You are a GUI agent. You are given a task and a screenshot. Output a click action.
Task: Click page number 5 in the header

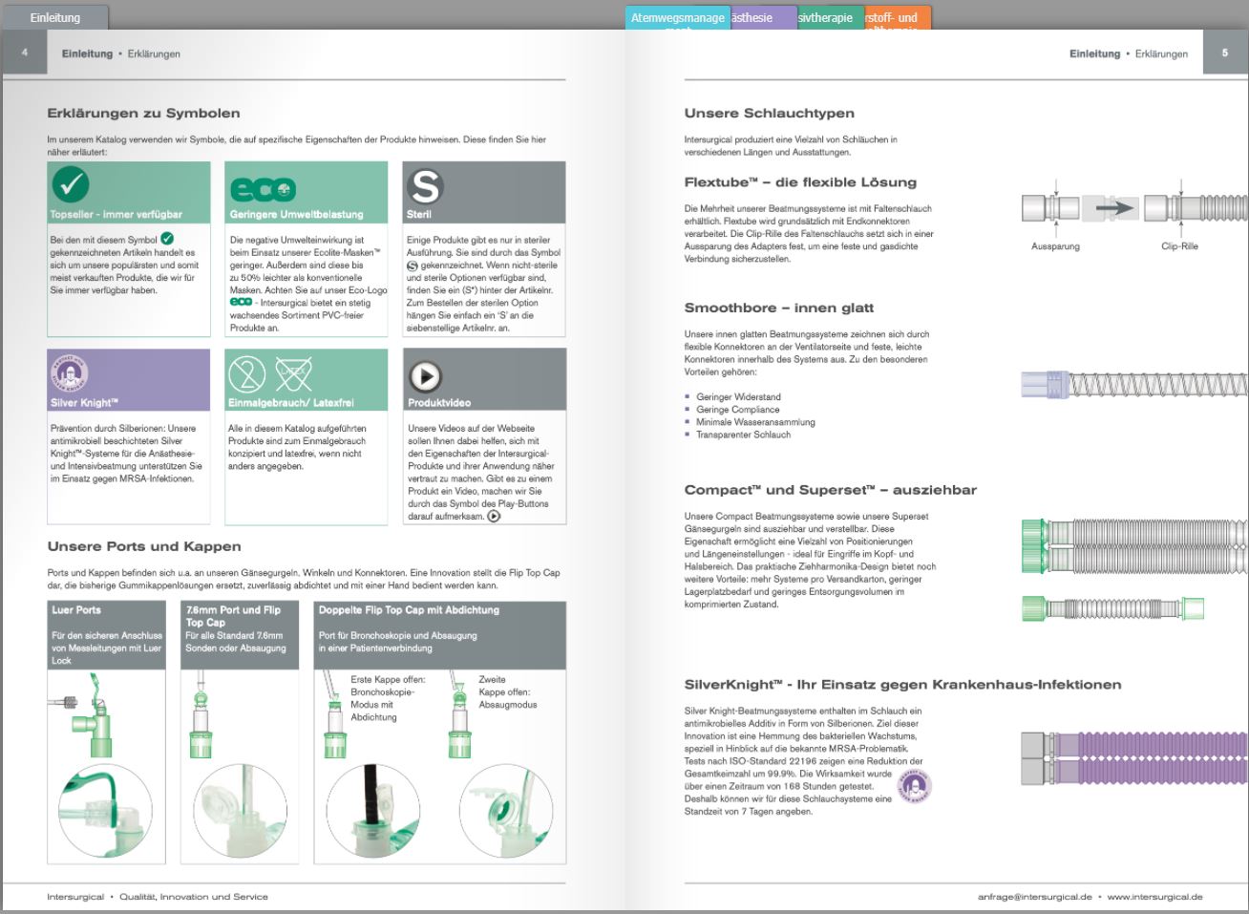[1224, 53]
